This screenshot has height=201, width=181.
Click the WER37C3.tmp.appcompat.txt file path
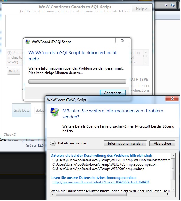click(x=104, y=164)
